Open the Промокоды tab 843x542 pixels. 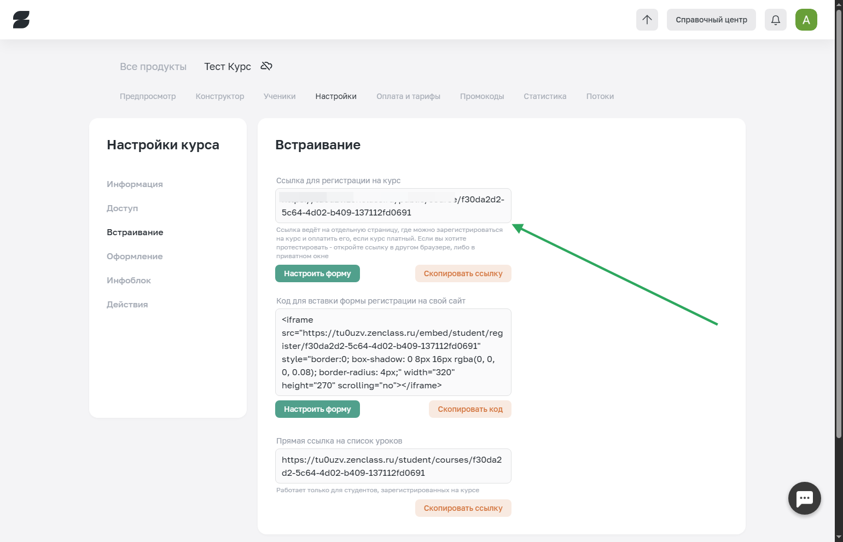coord(482,96)
